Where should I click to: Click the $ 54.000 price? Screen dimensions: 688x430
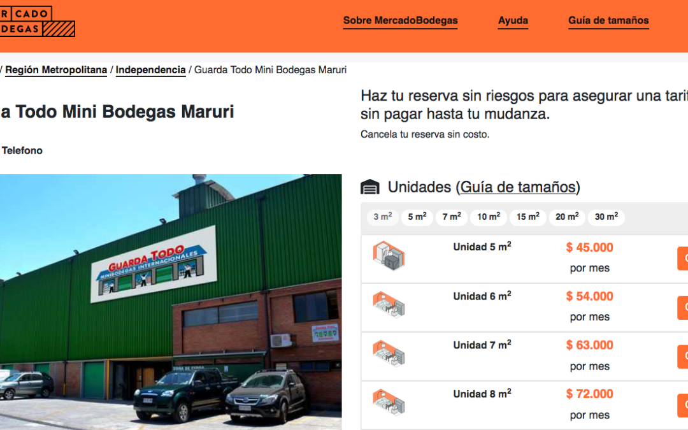click(589, 296)
